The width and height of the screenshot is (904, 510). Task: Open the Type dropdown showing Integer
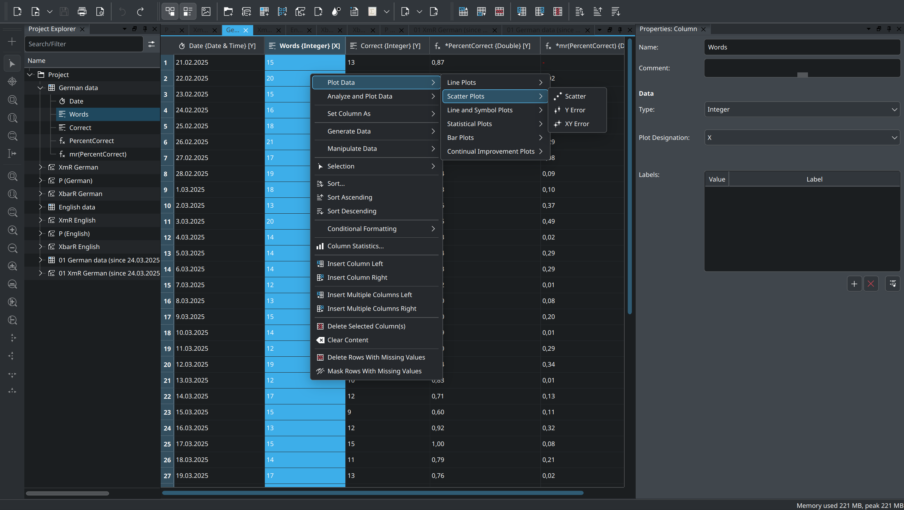click(x=802, y=109)
